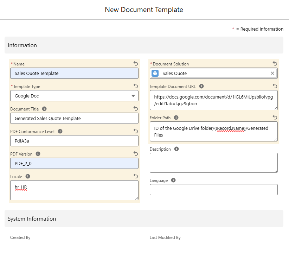Focus the Description text area
Image resolution: width=289 pixels, height=253 pixels.
click(213, 163)
